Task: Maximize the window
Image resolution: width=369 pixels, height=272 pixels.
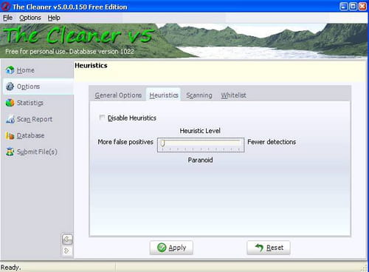Action: point(353,7)
